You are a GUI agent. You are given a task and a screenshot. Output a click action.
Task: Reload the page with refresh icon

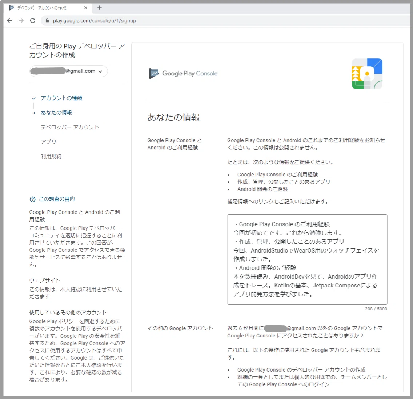33,21
